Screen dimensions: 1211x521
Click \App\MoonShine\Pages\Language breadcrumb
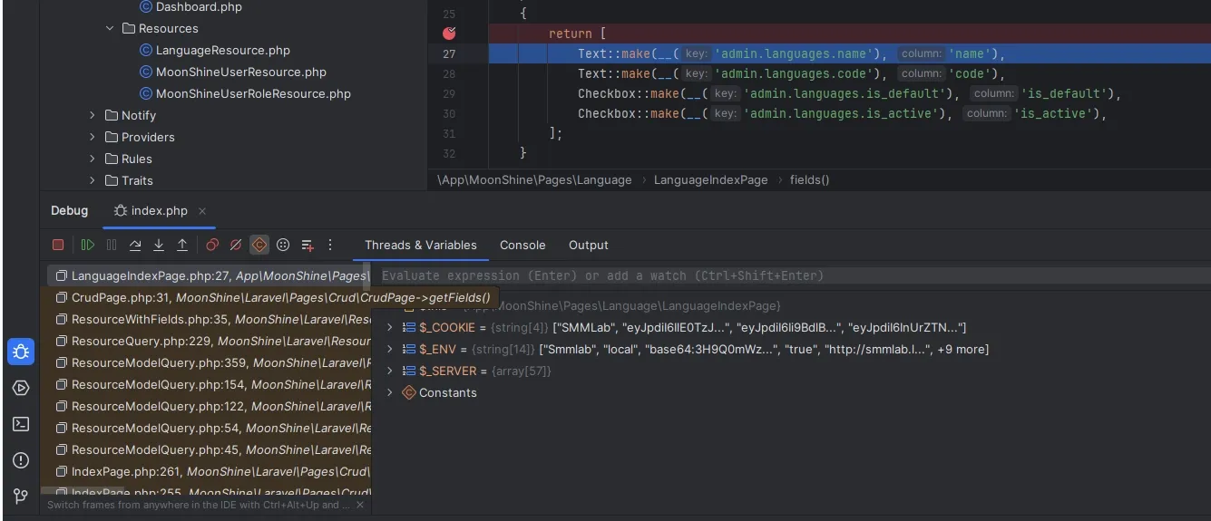click(534, 179)
